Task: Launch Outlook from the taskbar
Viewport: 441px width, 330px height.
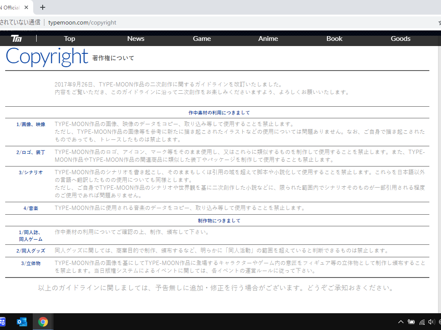Action: point(22,321)
